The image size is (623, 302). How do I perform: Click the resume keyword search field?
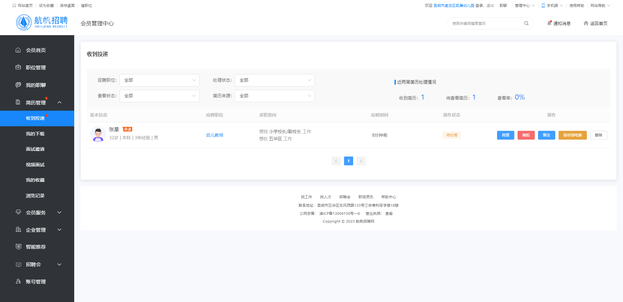point(485,23)
